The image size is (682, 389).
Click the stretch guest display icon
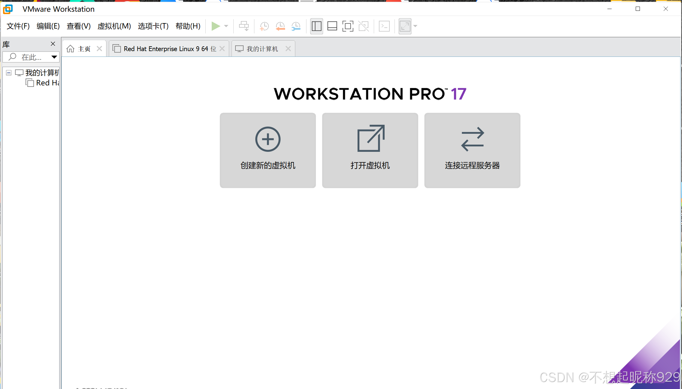click(x=405, y=26)
